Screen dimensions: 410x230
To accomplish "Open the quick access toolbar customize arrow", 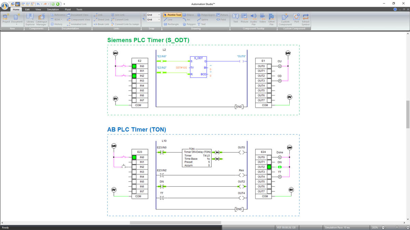I will 64,4.
